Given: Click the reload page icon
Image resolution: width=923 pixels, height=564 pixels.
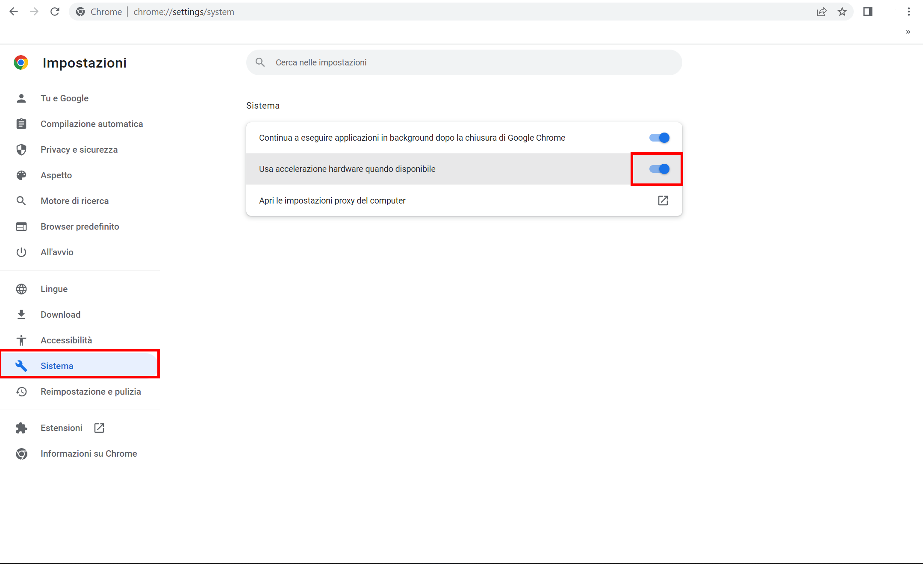Looking at the screenshot, I should 55,12.
